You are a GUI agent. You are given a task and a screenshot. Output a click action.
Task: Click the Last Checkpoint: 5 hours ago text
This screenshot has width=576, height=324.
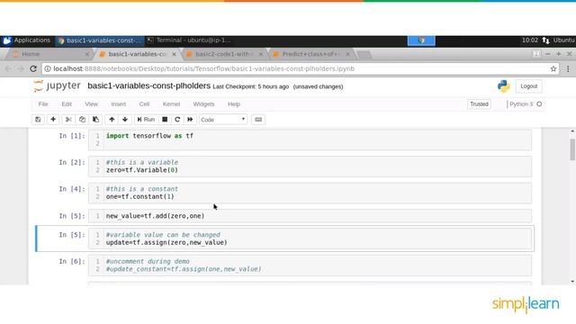coord(251,86)
